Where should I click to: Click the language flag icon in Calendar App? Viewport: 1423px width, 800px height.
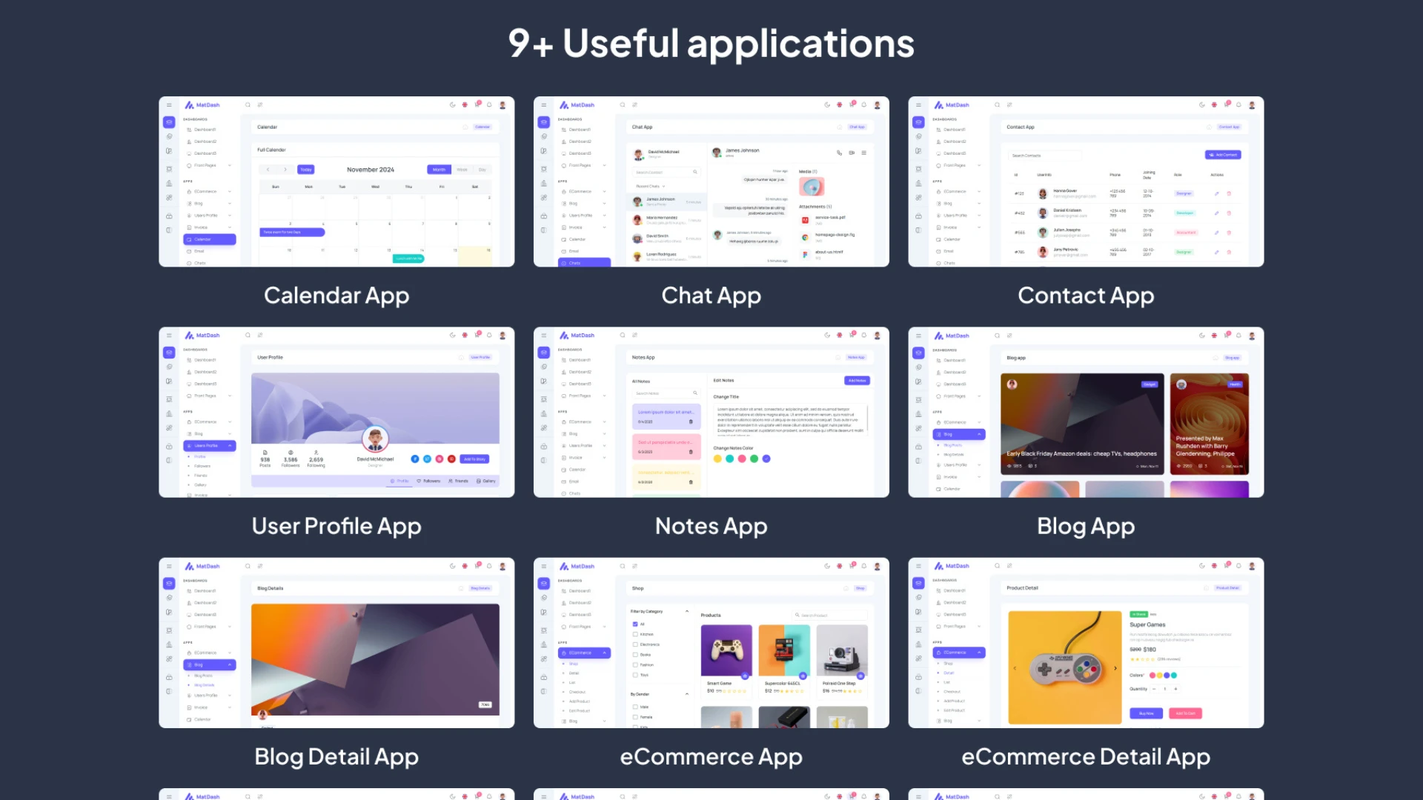click(465, 105)
